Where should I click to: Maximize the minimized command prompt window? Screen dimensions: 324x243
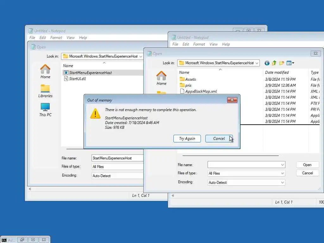[33, 240]
